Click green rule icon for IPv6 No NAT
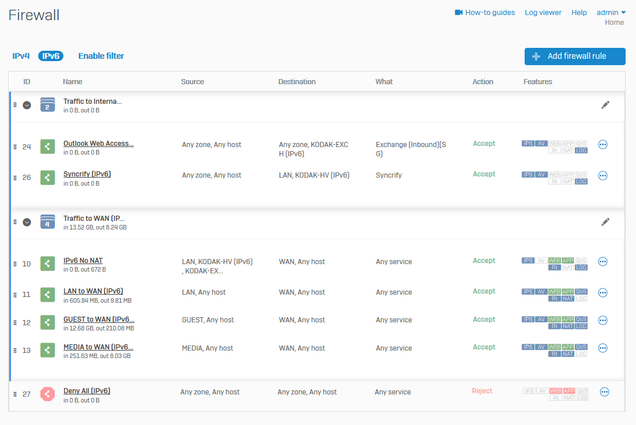Viewport: 636px width, 425px height. (47, 264)
